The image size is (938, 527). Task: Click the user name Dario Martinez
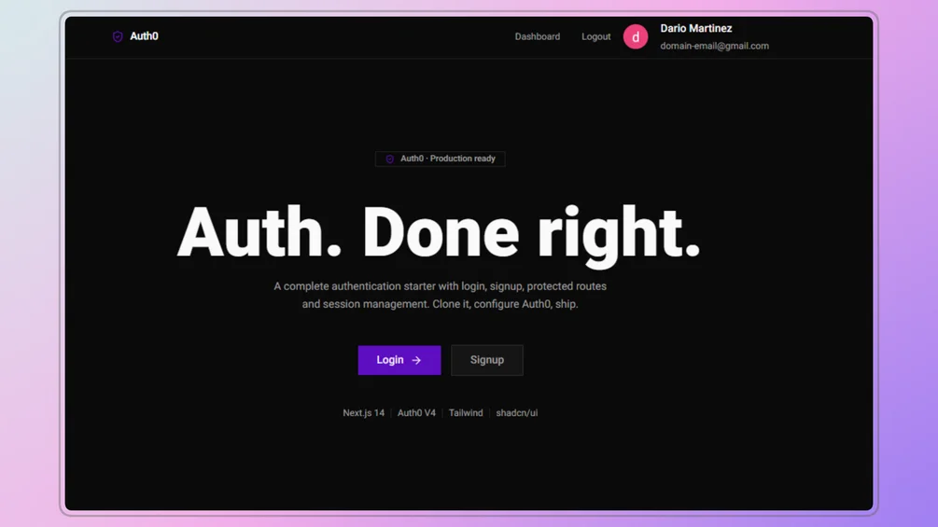point(695,28)
